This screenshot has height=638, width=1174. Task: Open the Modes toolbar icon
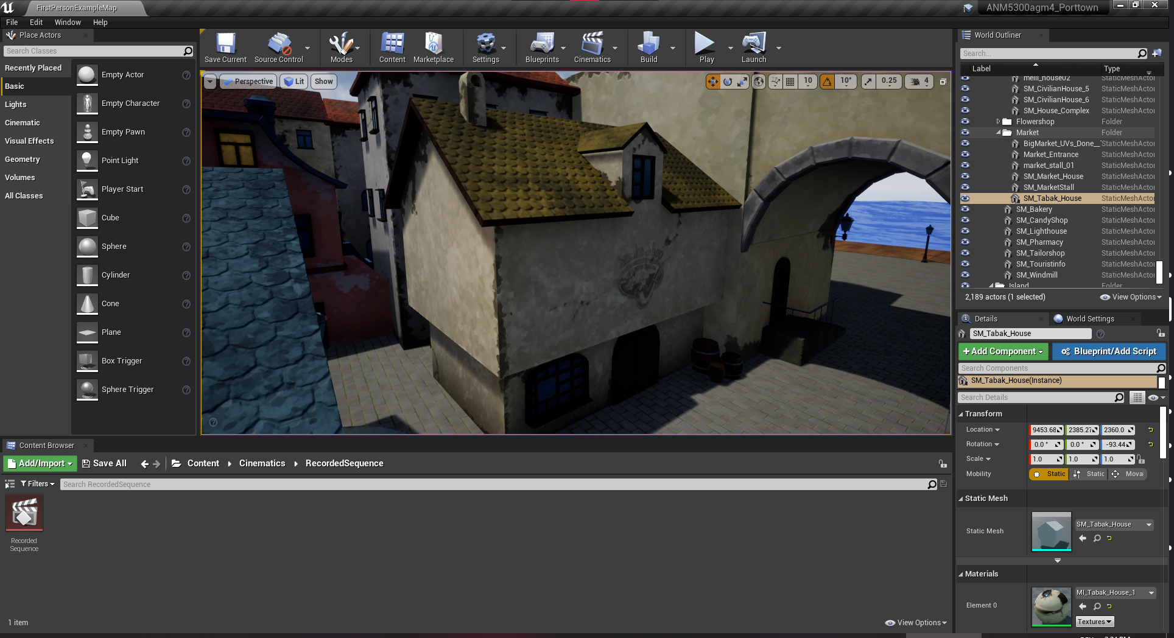(341, 47)
